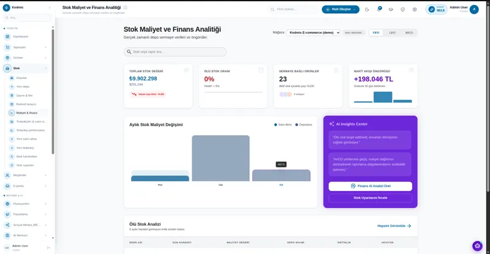Click the log out icon in sidebar footer
The width and height of the screenshot is (490, 254).
(48, 248)
